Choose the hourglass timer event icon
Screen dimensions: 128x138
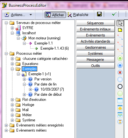click(x=120, y=122)
